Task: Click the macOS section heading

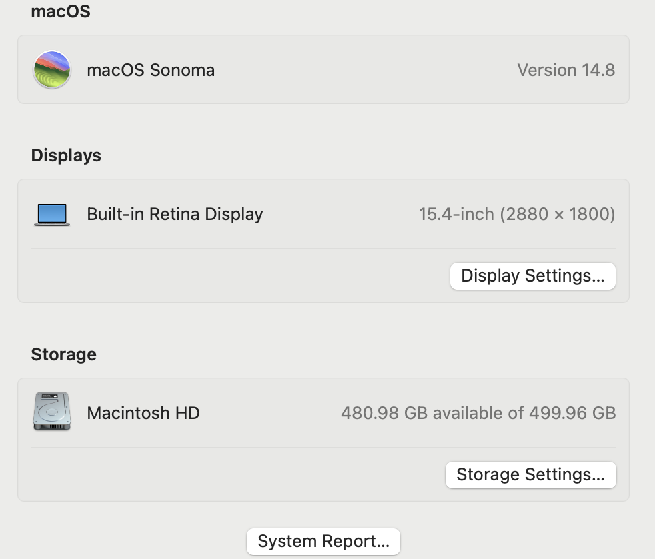Action: [x=60, y=11]
